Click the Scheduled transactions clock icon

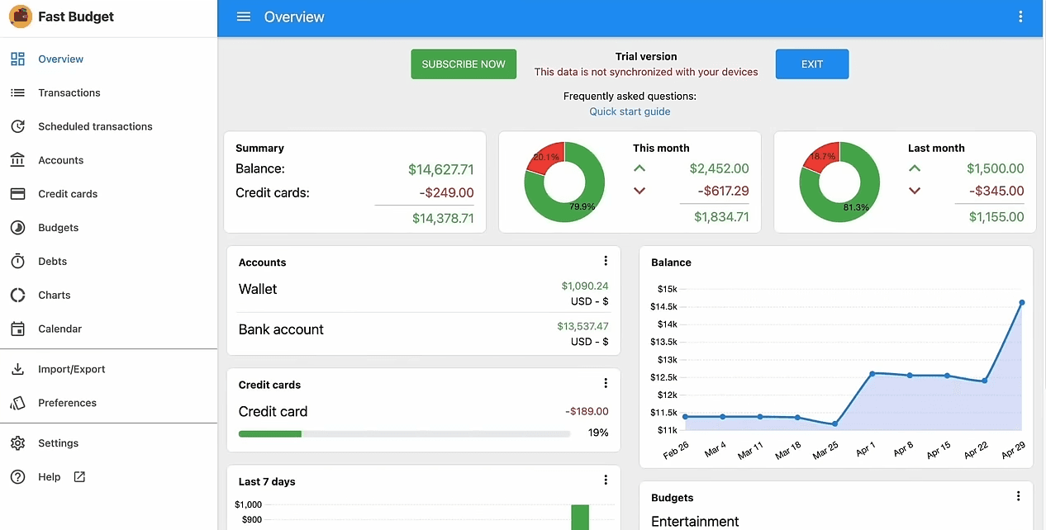(x=17, y=126)
